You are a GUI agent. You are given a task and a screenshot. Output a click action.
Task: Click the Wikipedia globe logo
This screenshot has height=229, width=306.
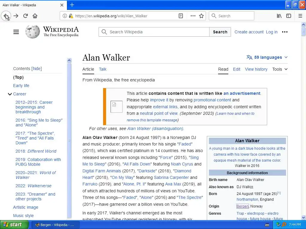pyautogui.click(x=32, y=32)
